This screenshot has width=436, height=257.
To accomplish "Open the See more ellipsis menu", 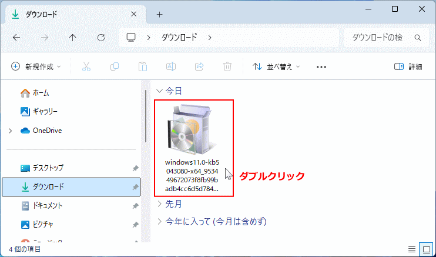I will (x=321, y=66).
